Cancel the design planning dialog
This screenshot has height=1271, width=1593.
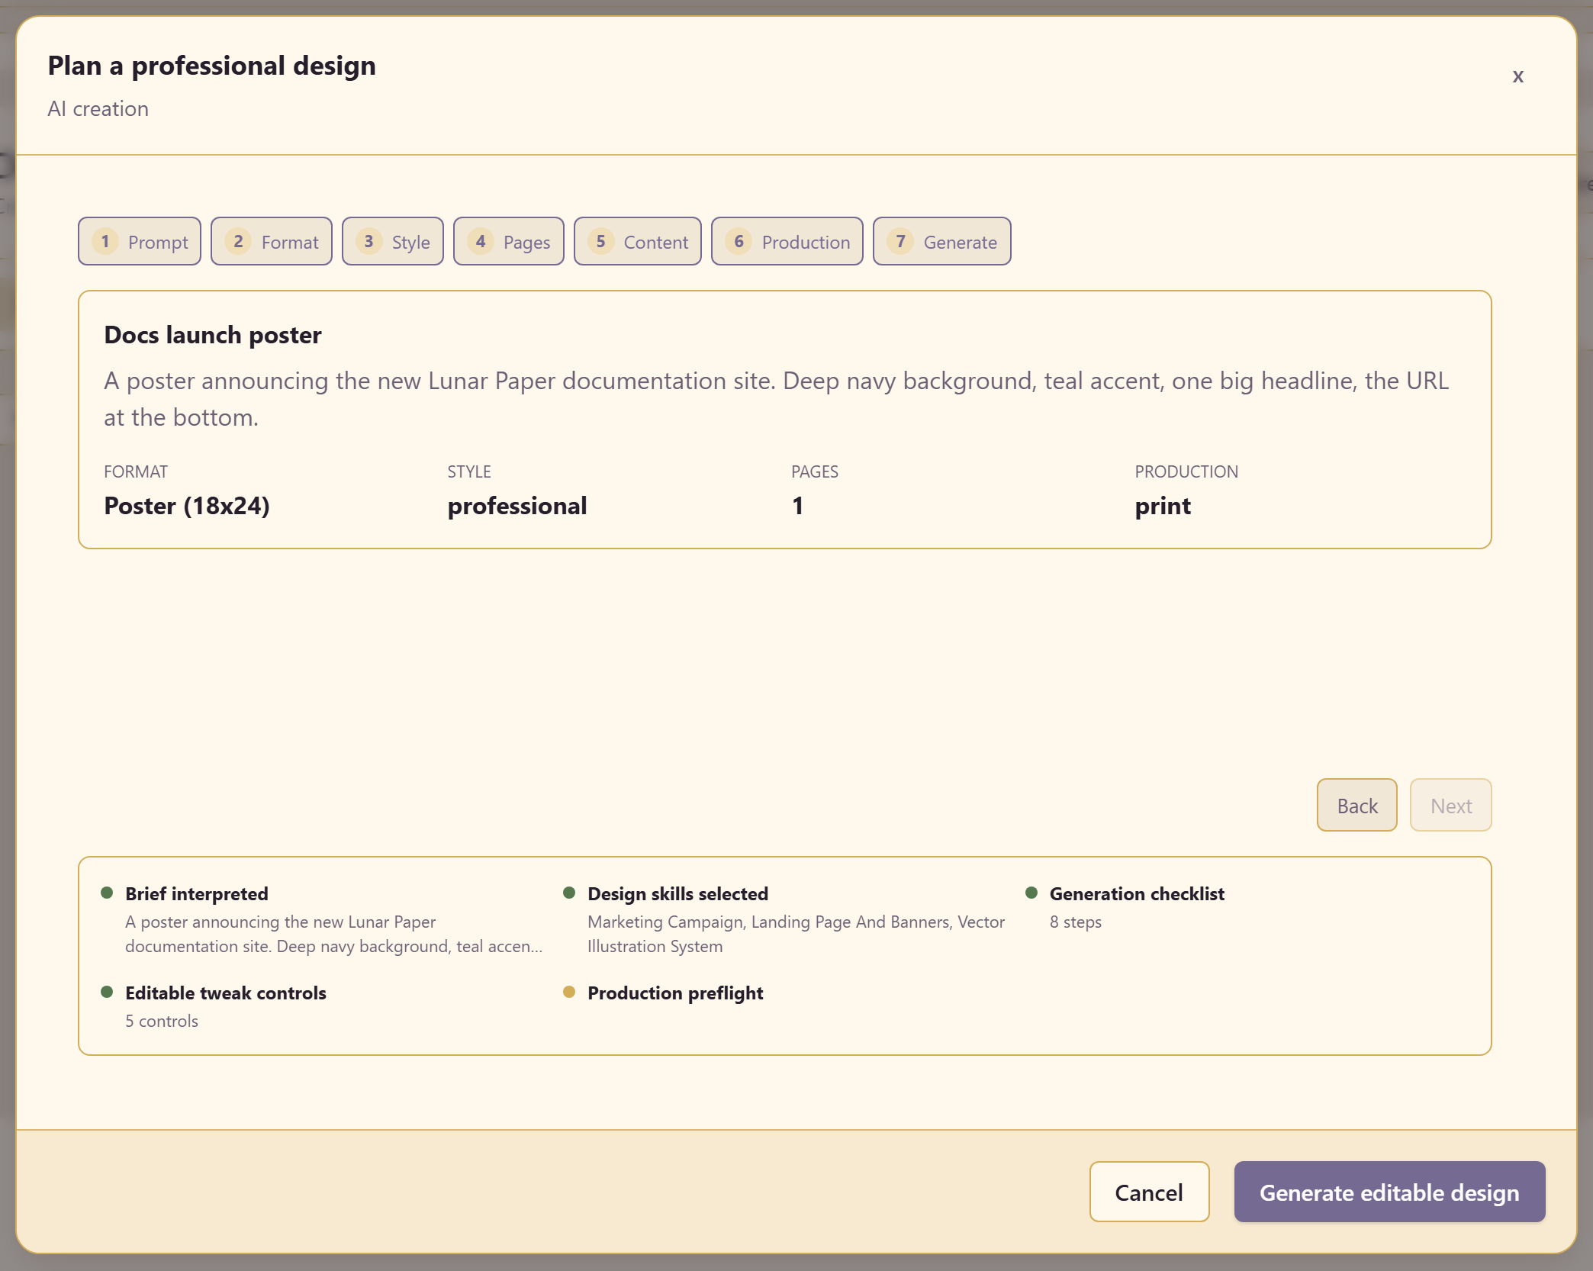coord(1150,1192)
